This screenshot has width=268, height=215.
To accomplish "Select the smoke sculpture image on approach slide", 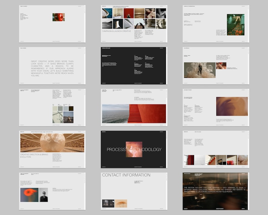I will pyautogui.click(x=199, y=70).
